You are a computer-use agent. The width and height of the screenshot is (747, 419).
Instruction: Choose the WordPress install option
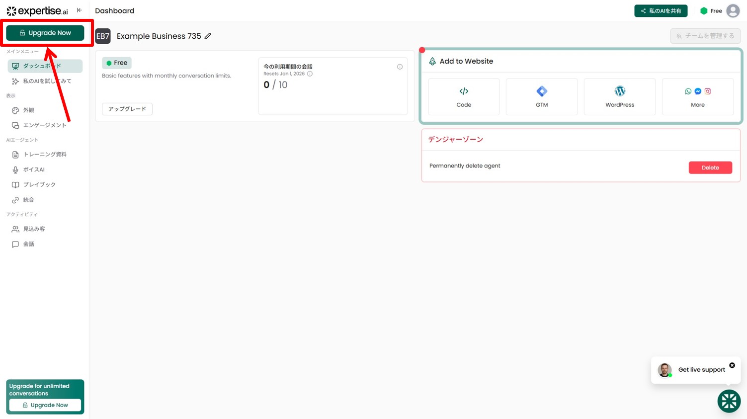coord(619,97)
